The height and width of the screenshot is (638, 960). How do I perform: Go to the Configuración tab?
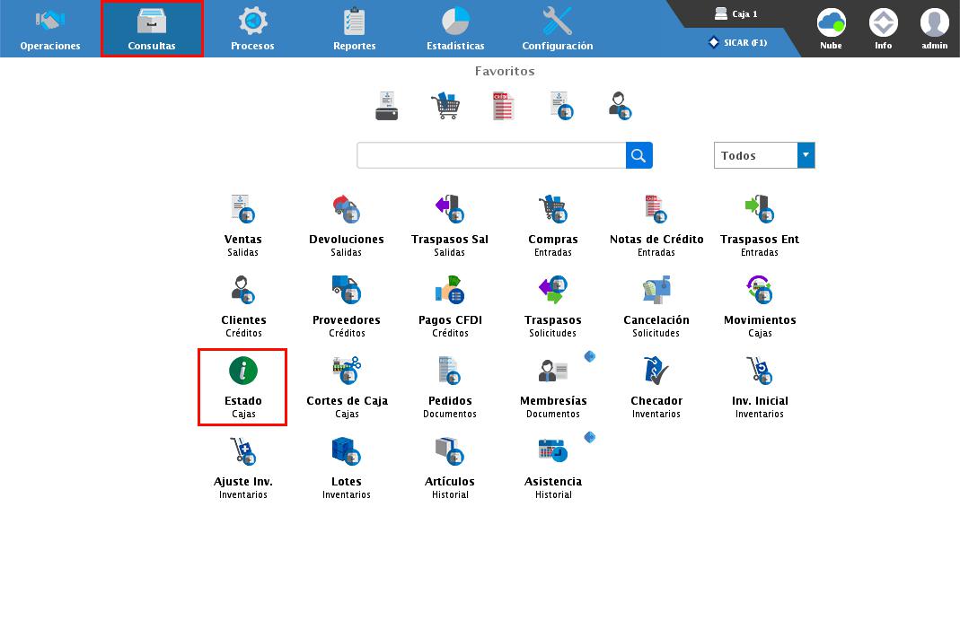[557, 29]
